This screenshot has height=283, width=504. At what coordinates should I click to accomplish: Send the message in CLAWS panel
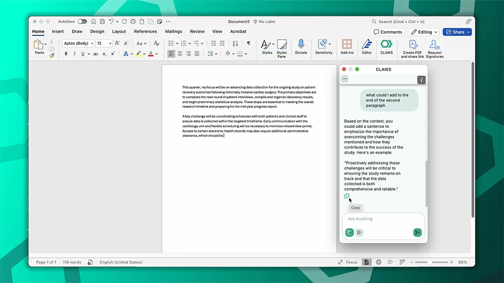tap(417, 232)
